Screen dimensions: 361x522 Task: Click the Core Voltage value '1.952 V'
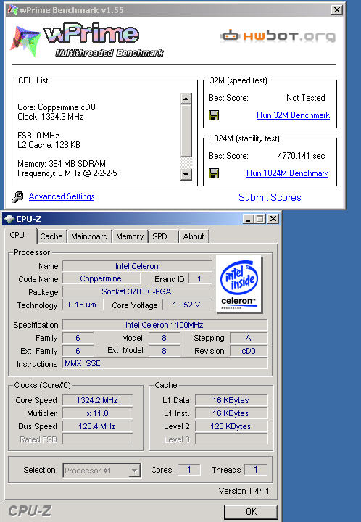[186, 304]
